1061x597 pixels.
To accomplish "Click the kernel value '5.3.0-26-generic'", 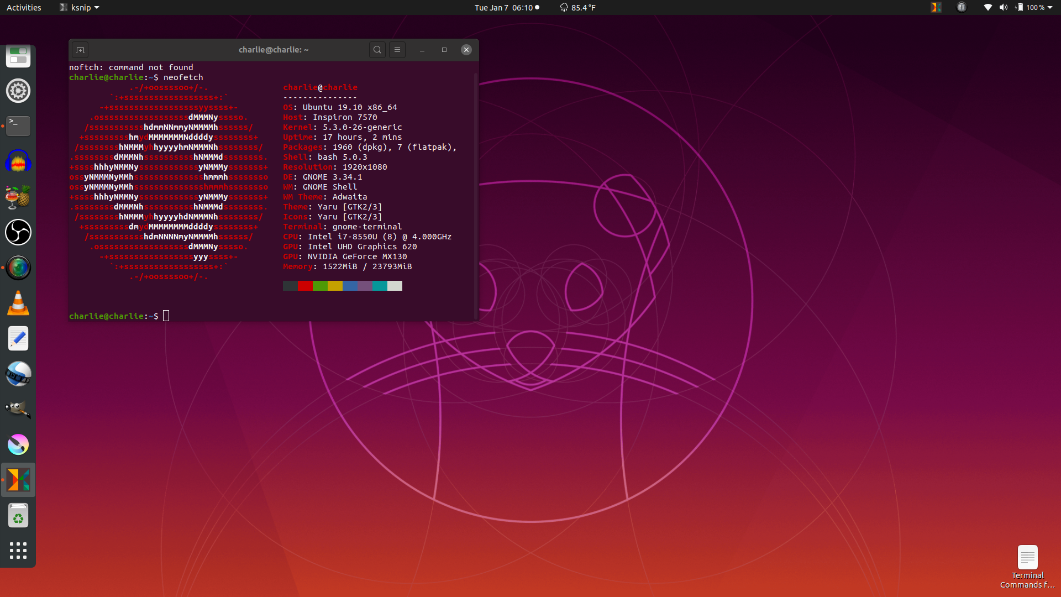I will tap(362, 127).
